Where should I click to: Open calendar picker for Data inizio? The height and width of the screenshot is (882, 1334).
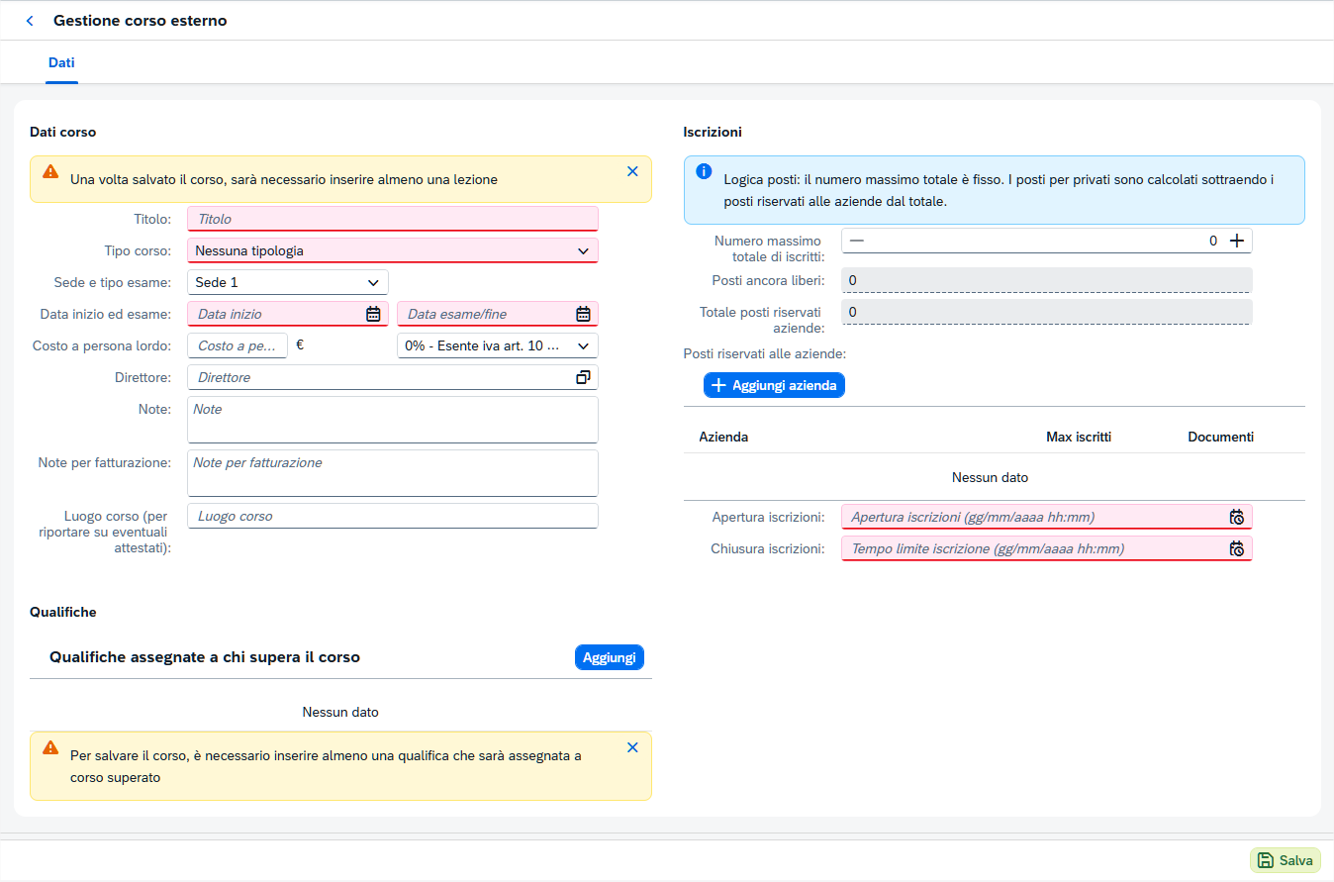tap(373, 314)
